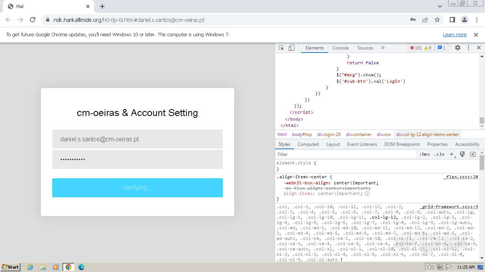Bookmark this page with the star icon
Viewport: 485px width, 272px height.
coord(437,20)
